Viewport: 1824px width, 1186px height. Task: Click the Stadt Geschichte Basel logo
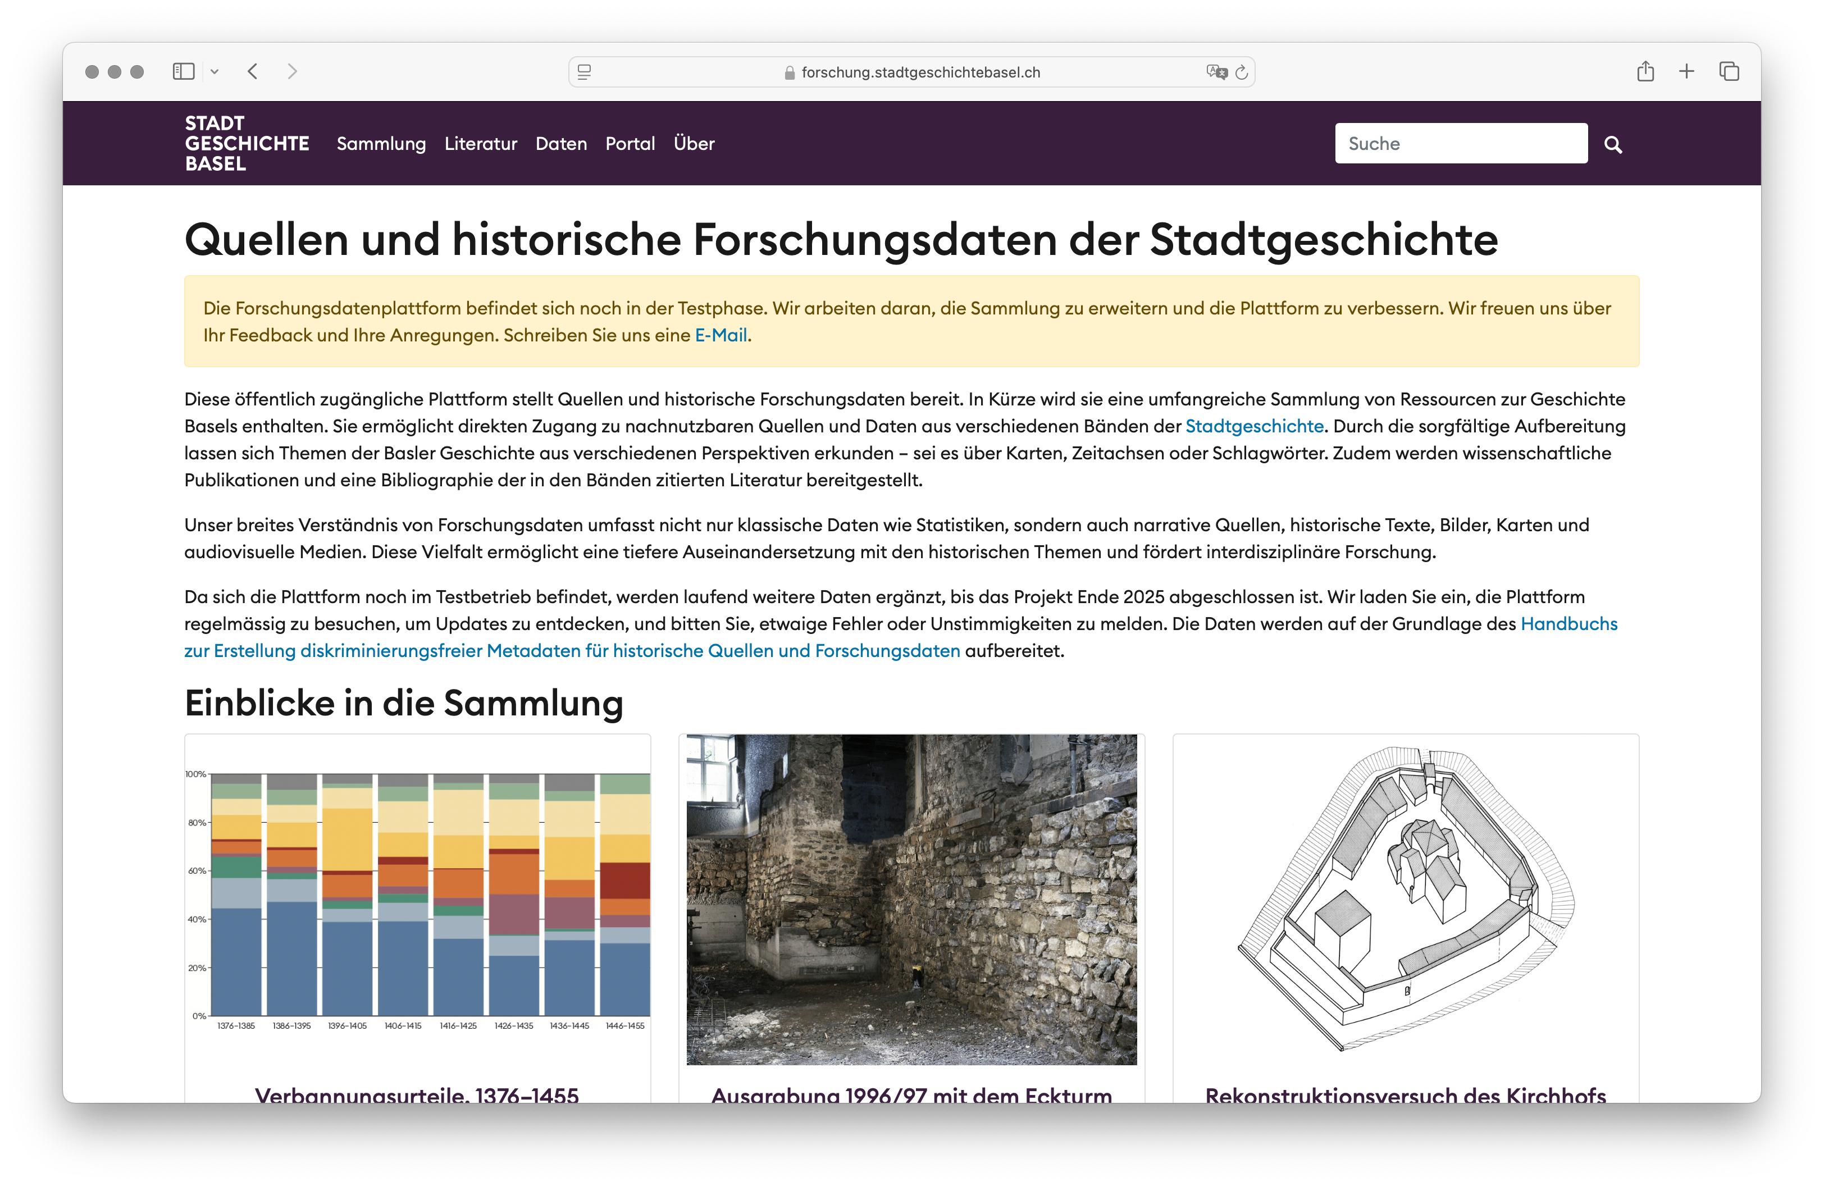point(247,143)
